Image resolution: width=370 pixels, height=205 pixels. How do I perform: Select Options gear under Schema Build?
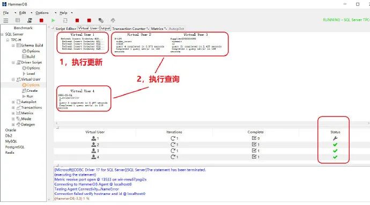point(31,51)
